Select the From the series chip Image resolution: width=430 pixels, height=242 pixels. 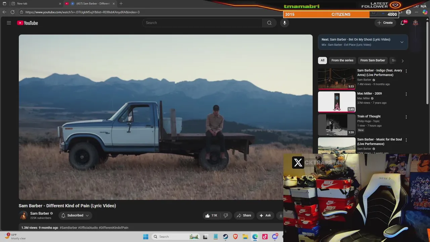pos(342,61)
